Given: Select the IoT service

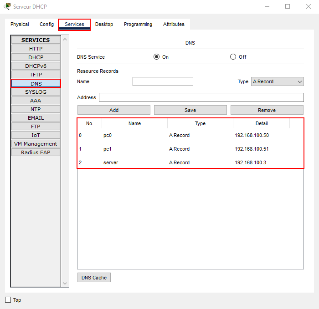Looking at the screenshot, I should (36, 135).
